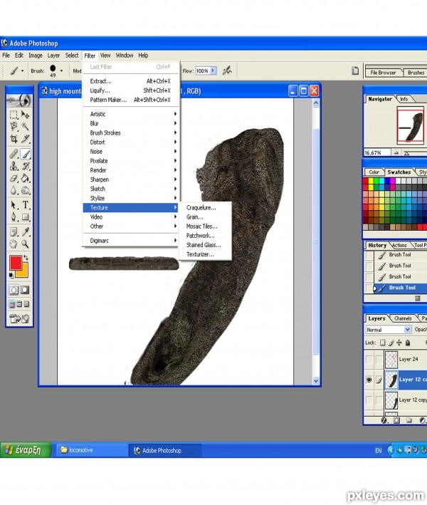Toggle lock position
This screenshot has height=505, width=427.
[x=399, y=343]
